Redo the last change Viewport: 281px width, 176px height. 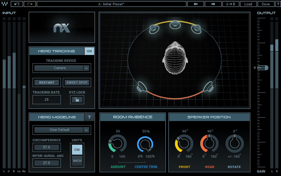pos(30,4)
